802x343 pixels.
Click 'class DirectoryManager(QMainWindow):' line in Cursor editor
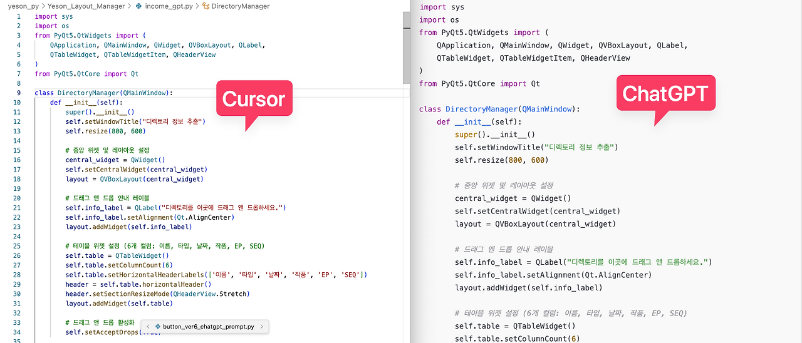click(x=104, y=93)
